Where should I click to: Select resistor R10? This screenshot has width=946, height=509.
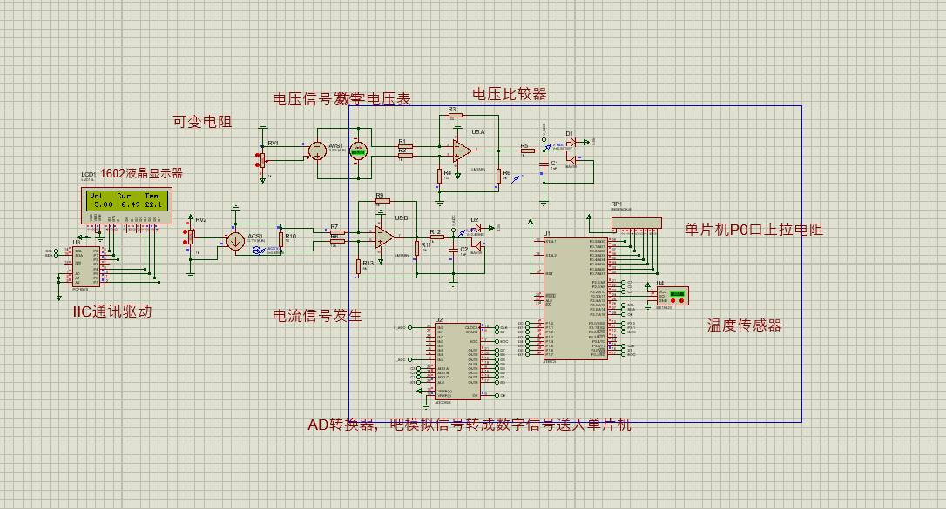(280, 239)
